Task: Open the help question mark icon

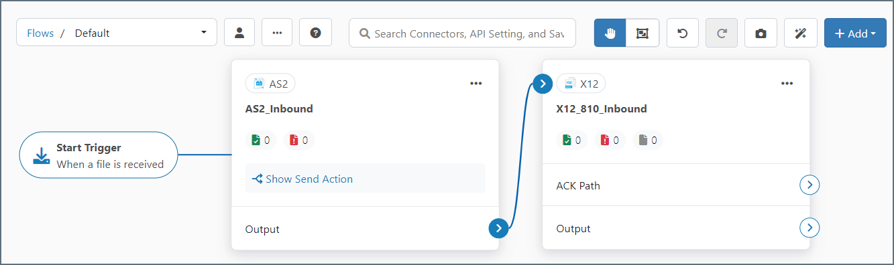Action: 315,33
